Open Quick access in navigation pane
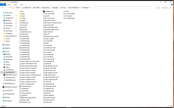174x108 pixels. 7,13
